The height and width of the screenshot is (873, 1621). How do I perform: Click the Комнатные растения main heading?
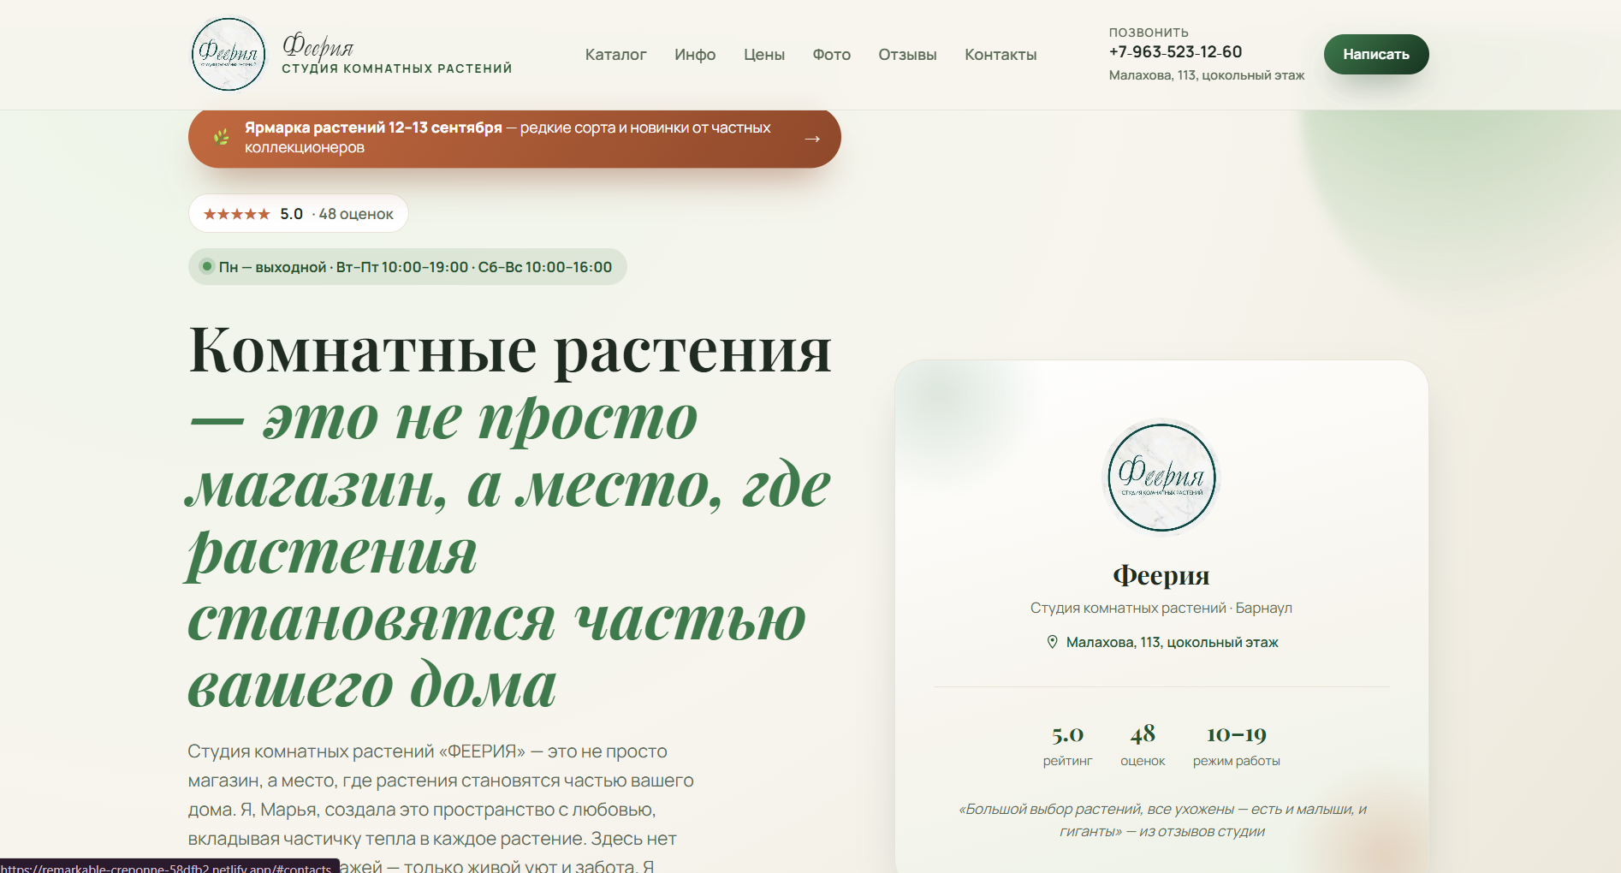tap(510, 517)
